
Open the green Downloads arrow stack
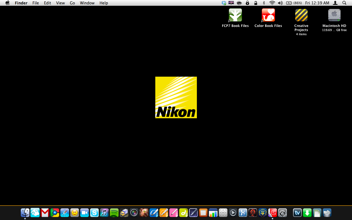[x=307, y=213]
